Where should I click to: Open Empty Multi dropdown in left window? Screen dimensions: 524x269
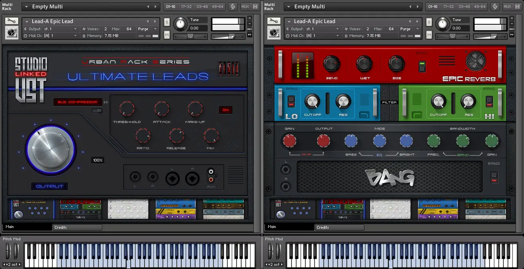pos(27,7)
